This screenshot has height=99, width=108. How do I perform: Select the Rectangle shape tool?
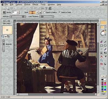click(x=102, y=45)
